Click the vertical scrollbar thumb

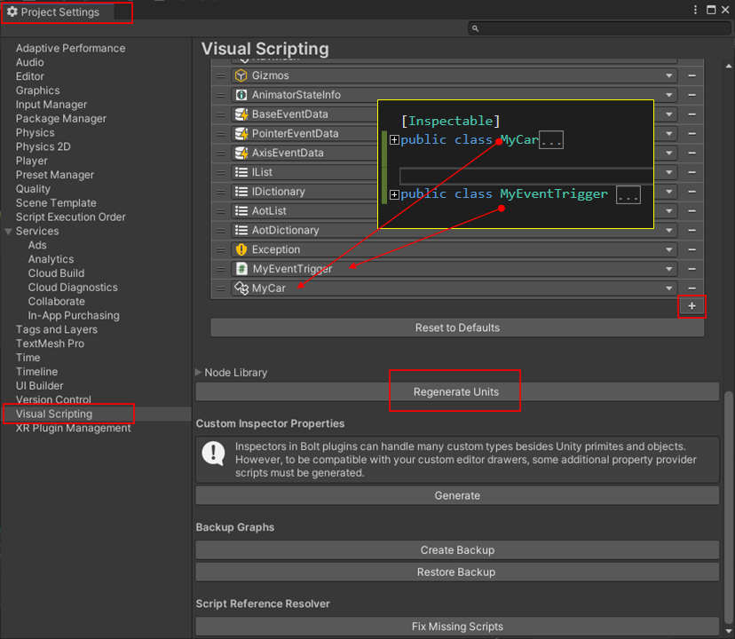729,509
